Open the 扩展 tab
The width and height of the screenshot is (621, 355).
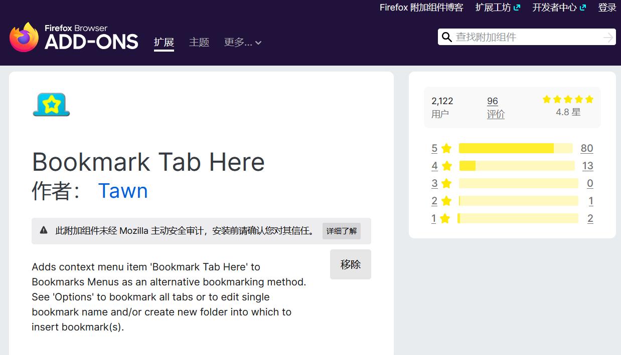(164, 43)
